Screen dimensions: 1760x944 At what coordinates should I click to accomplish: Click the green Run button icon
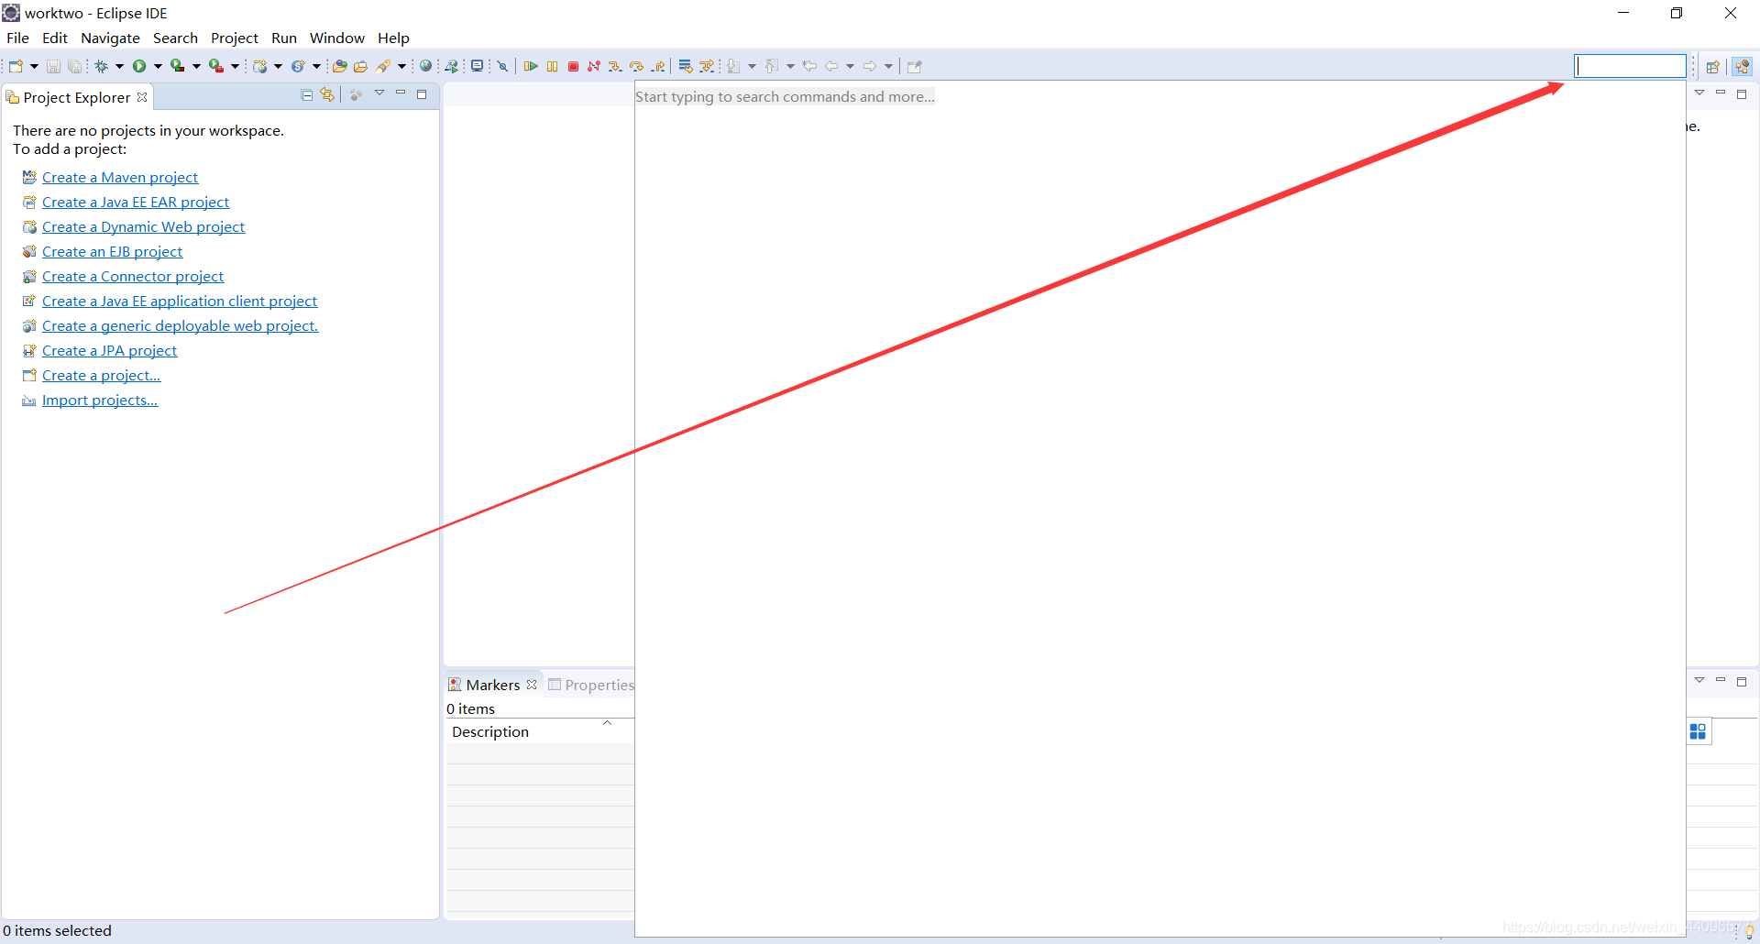click(x=139, y=66)
